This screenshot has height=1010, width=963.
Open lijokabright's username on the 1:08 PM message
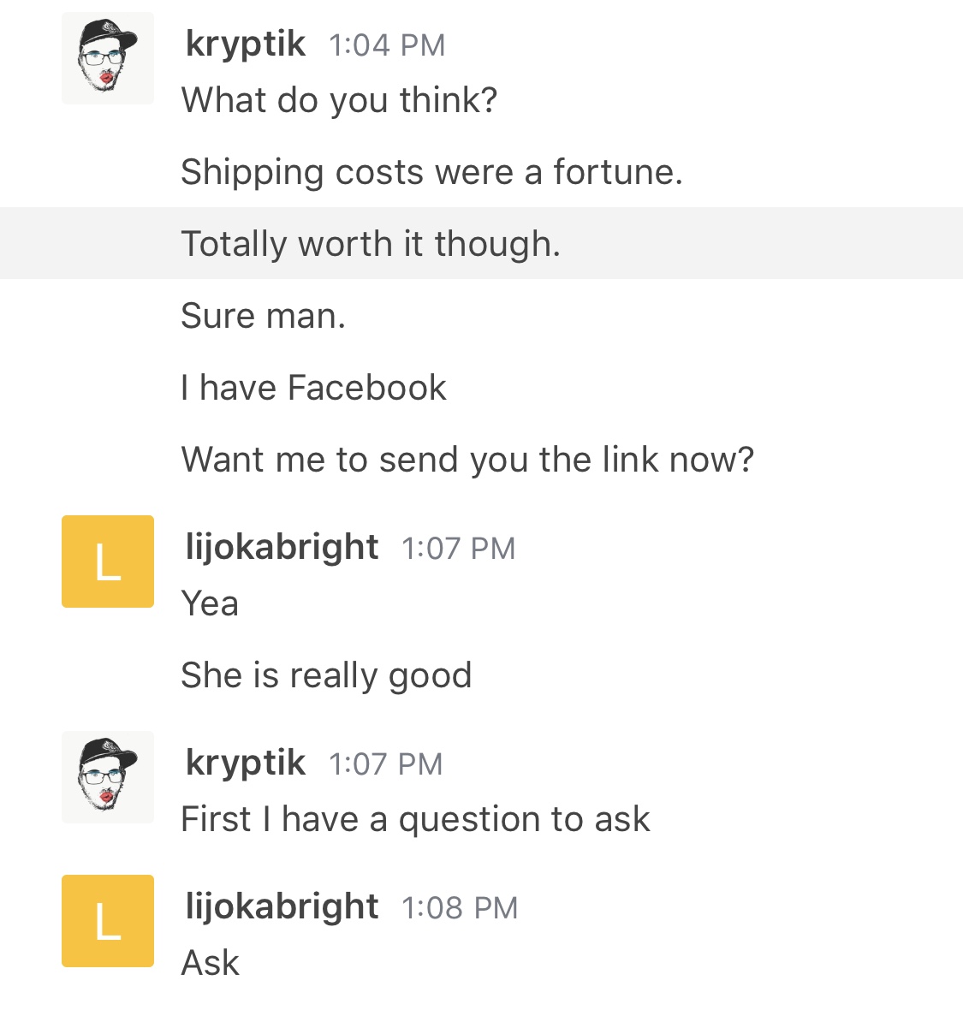tap(282, 907)
